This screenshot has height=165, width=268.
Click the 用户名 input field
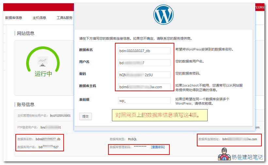click(144, 63)
